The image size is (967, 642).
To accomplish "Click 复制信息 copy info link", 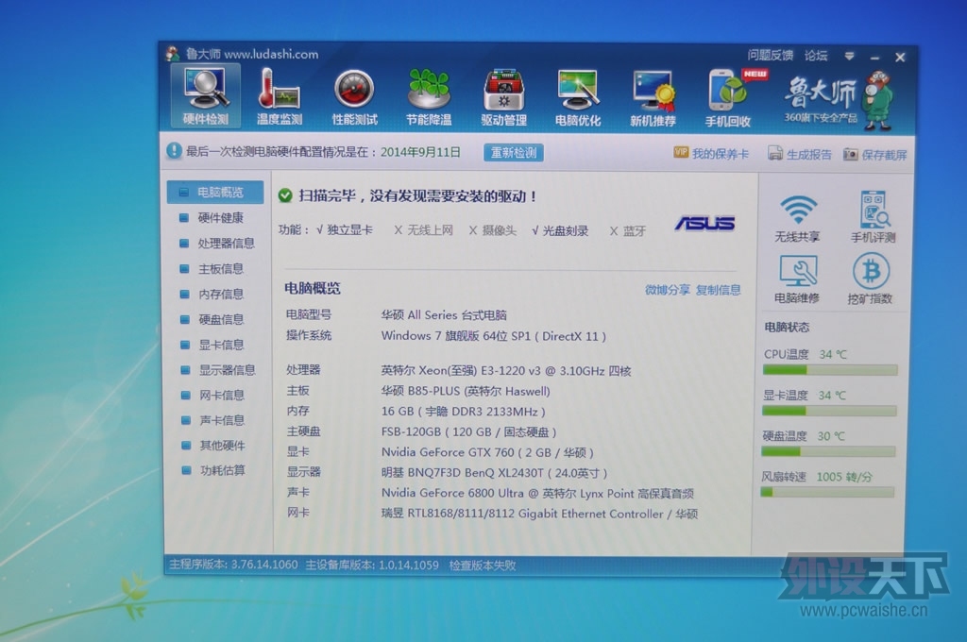I will (719, 290).
